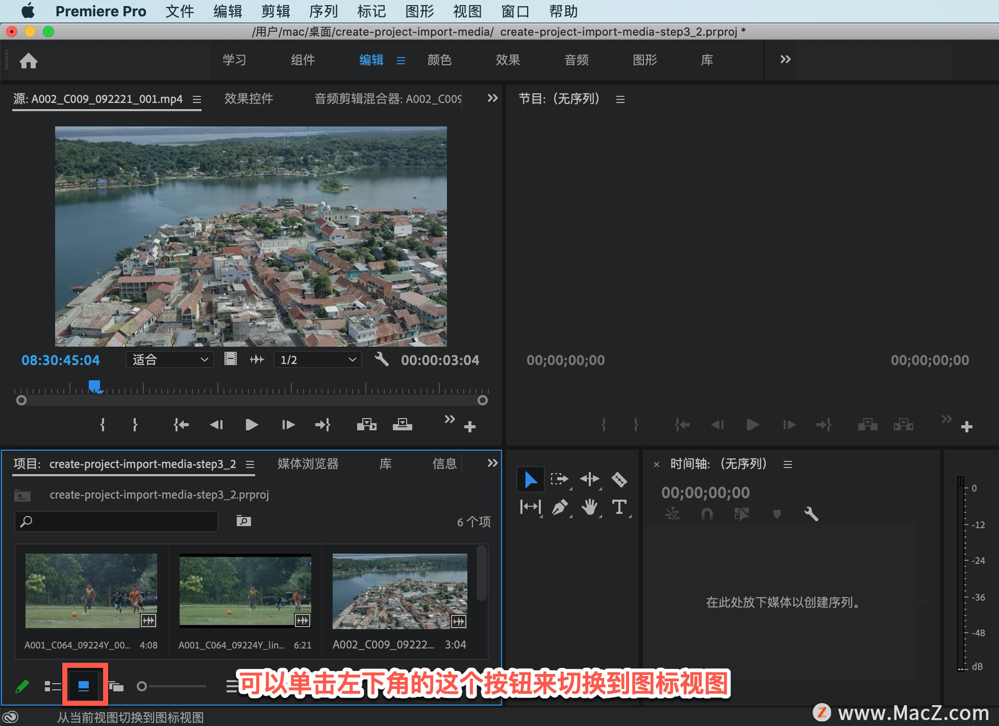The width and height of the screenshot is (999, 726).
Task: Select the Track Select Forward tool
Action: pos(560,479)
